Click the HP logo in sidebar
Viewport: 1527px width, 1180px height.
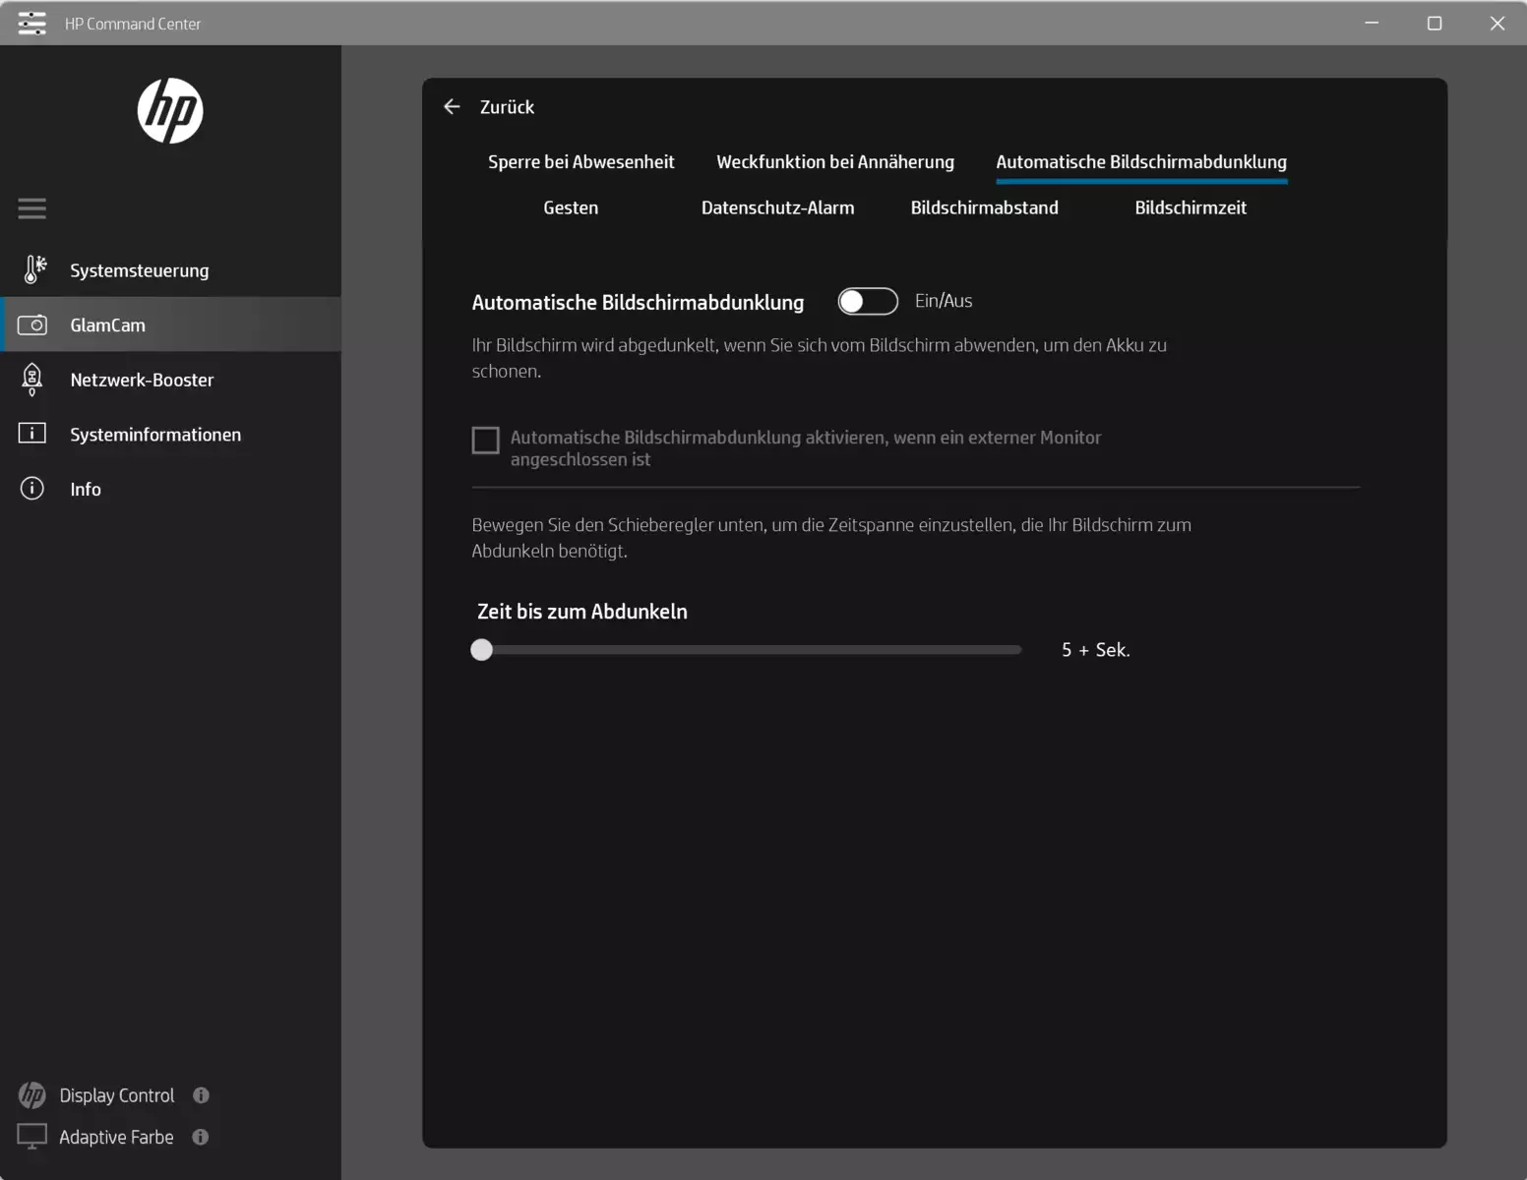170,111
